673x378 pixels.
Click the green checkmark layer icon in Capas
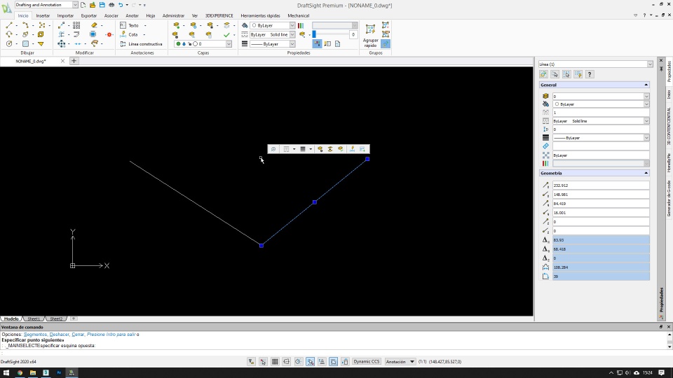[226, 34]
